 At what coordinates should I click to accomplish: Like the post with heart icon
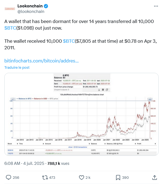coord(81,177)
